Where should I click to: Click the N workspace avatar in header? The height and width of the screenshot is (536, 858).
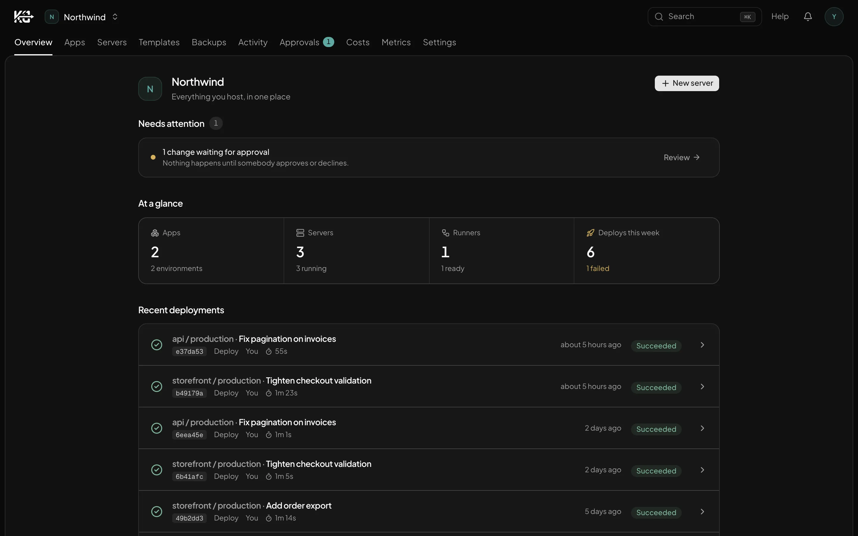coord(52,17)
